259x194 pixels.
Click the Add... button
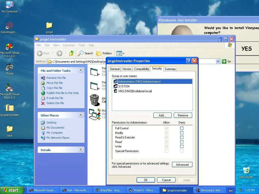(162, 115)
